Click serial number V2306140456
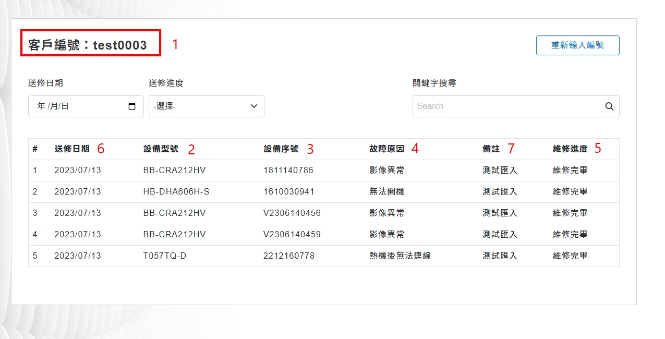 pos(292,213)
